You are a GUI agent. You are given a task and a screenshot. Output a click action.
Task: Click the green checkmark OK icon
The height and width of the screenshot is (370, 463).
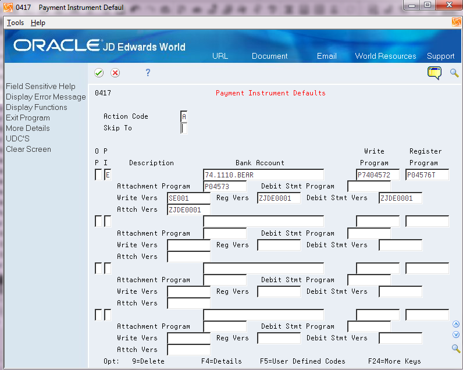tap(99, 73)
